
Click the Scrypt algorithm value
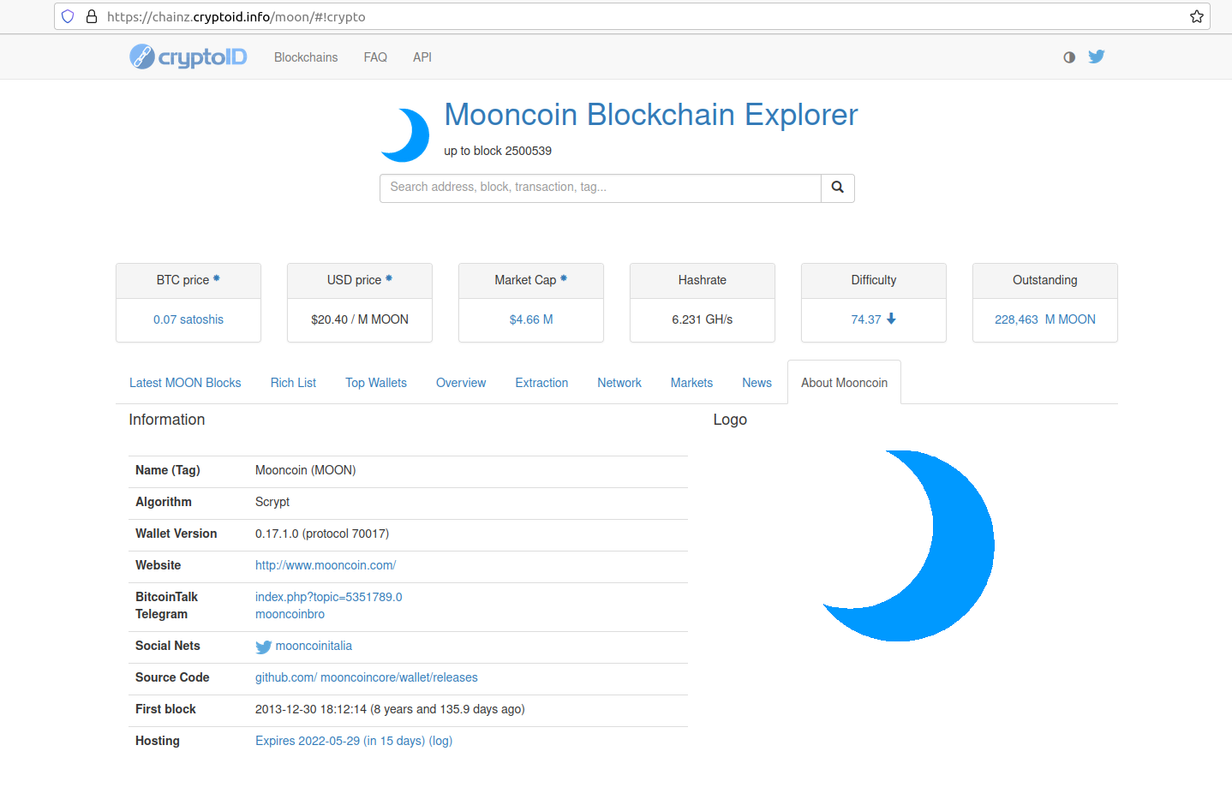click(x=272, y=502)
